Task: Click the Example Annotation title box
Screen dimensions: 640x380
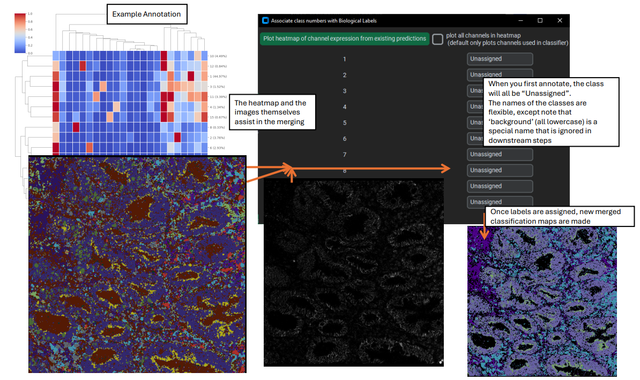Action: [146, 14]
